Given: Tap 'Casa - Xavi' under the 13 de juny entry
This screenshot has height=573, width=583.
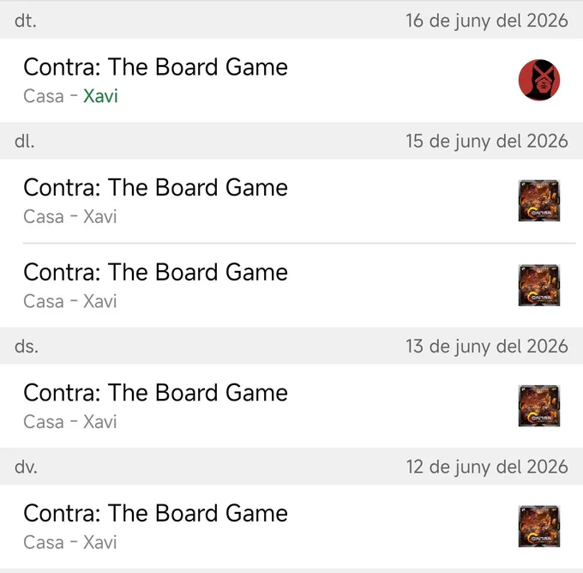Looking at the screenshot, I should (70, 422).
